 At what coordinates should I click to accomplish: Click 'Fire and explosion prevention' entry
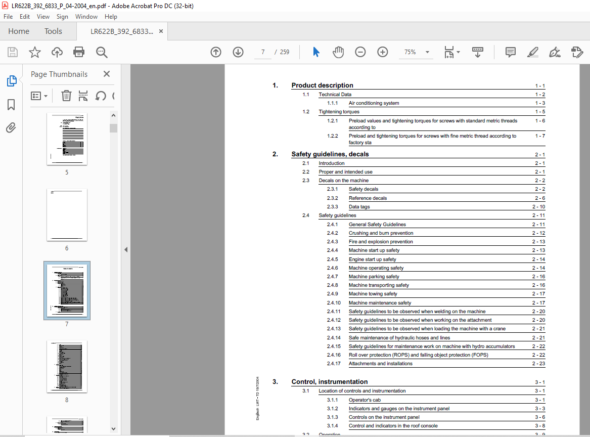[x=380, y=242]
